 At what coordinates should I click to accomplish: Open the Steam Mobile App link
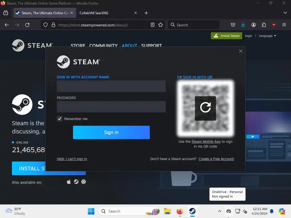tap(206, 141)
